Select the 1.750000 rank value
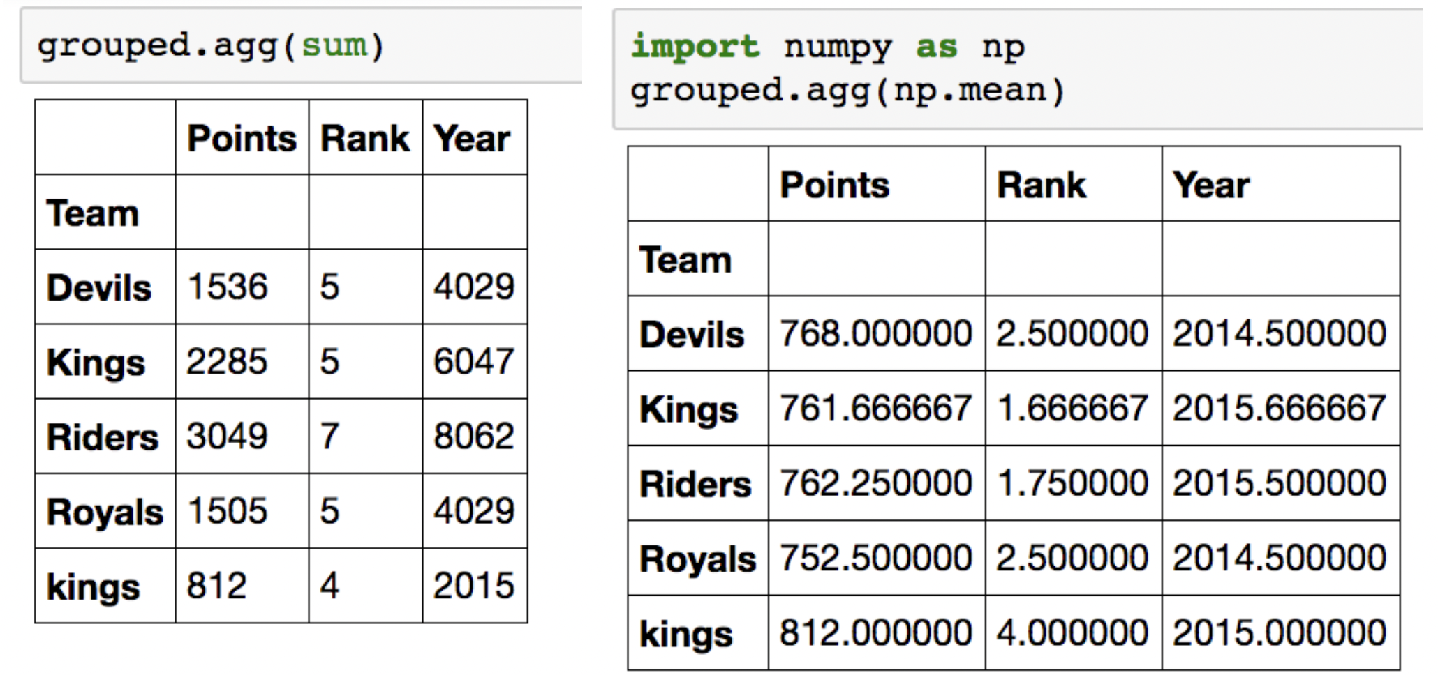The image size is (1438, 675). coord(1073,483)
